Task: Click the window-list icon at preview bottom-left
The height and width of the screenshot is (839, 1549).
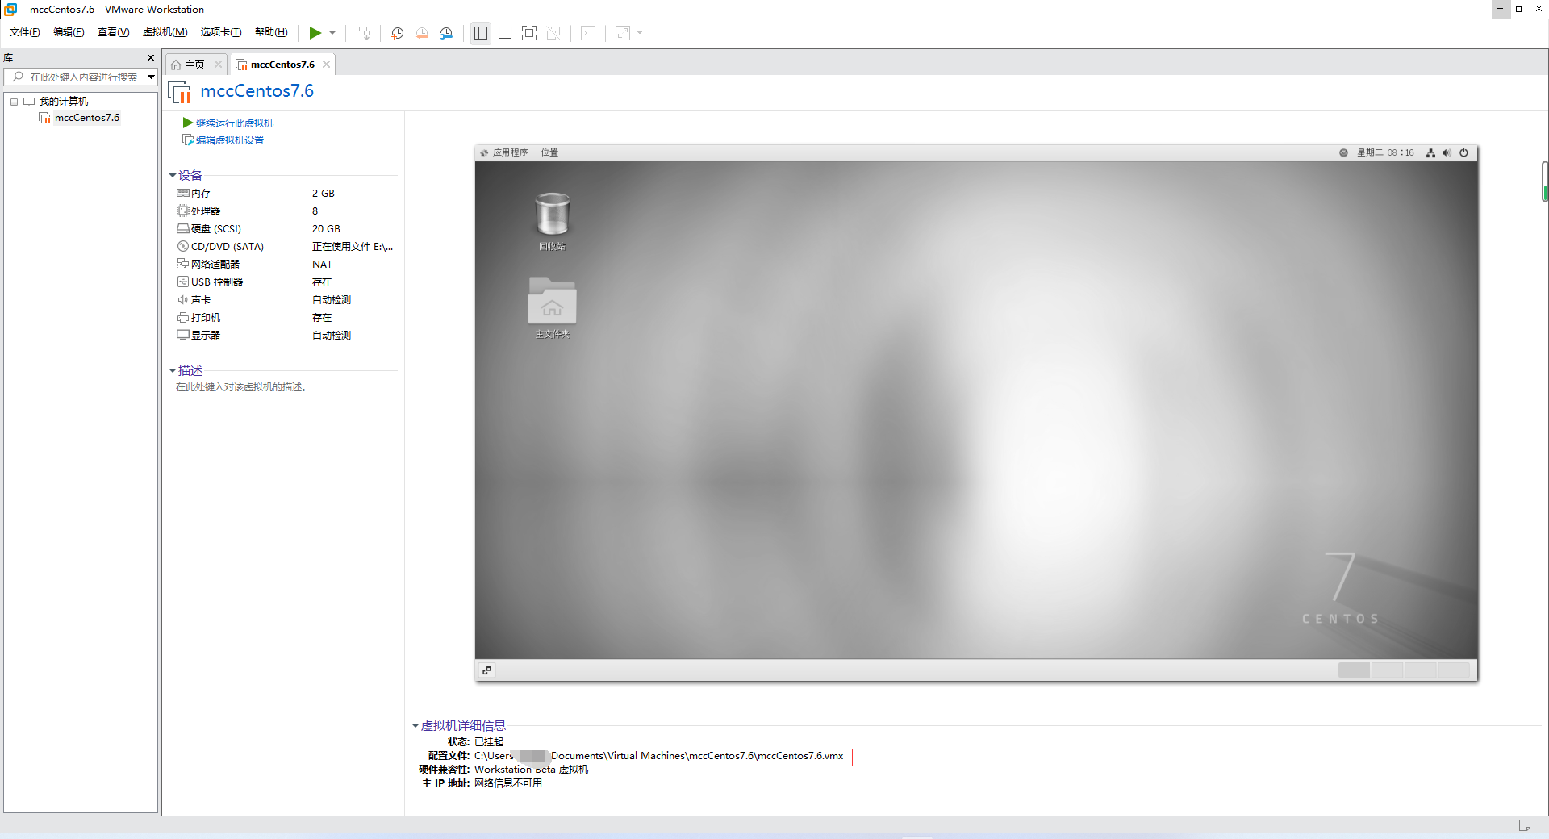Action: tap(486, 670)
